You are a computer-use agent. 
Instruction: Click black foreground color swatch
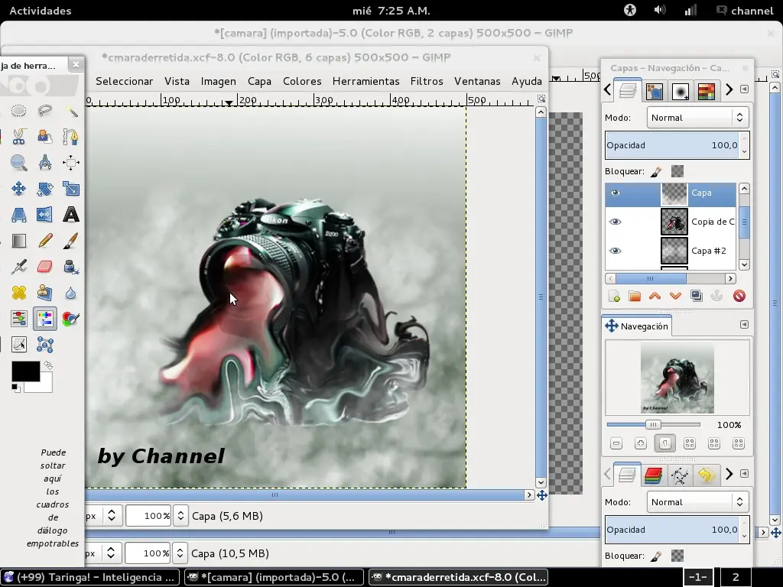coord(25,371)
